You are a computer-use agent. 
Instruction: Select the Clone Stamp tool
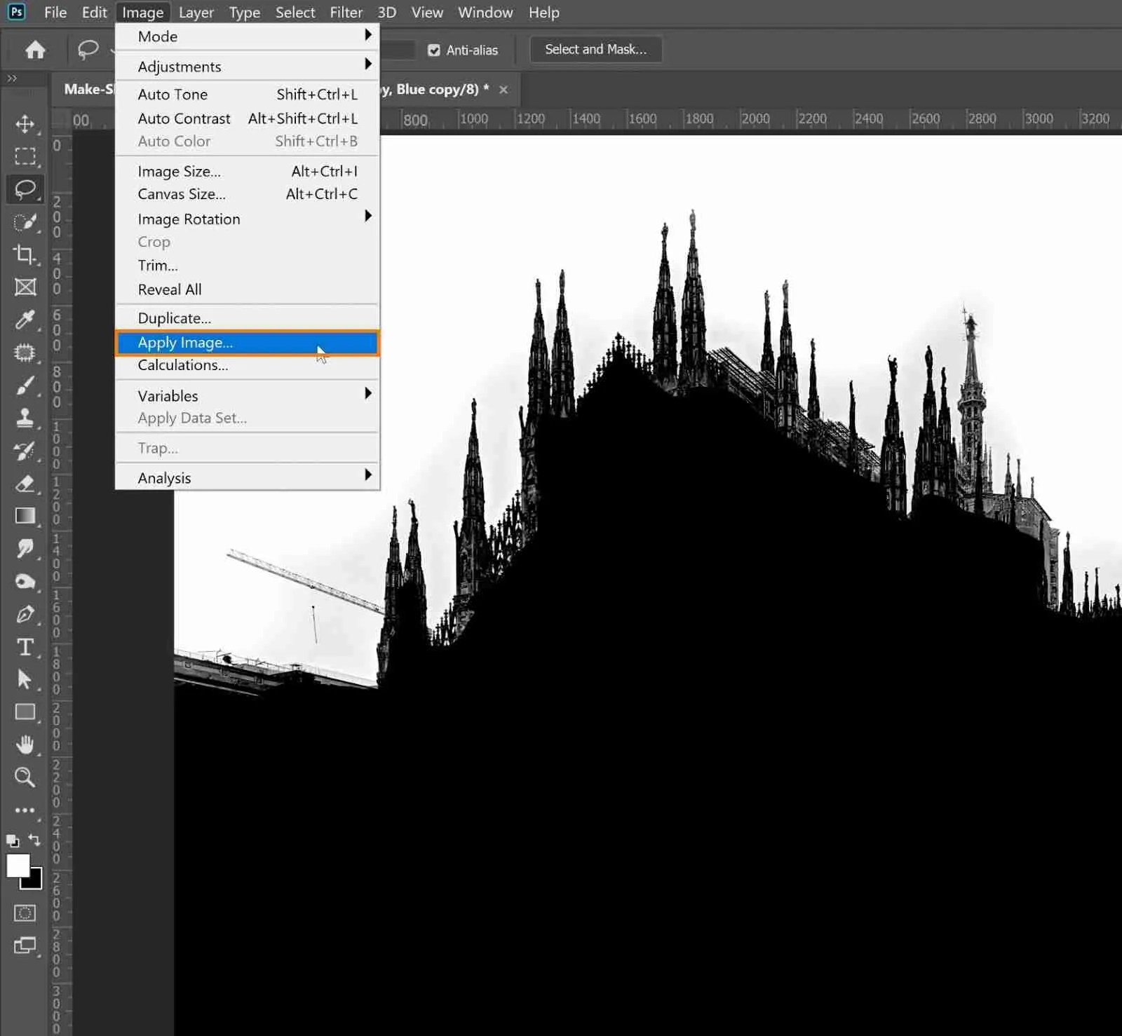(x=25, y=418)
